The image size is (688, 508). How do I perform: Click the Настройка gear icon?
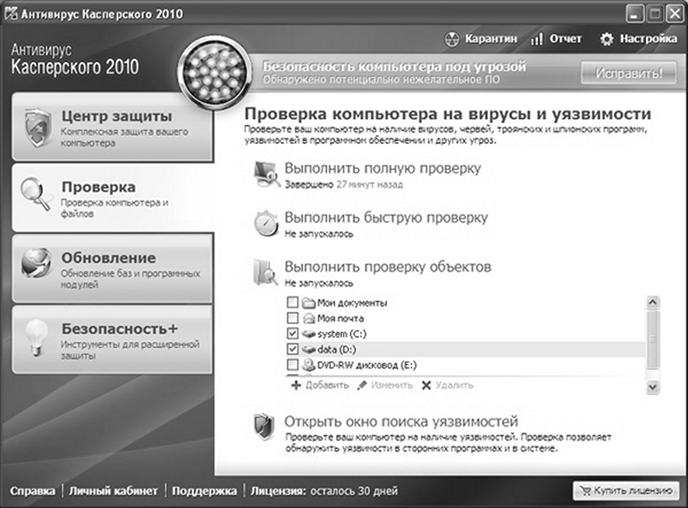[x=607, y=39]
